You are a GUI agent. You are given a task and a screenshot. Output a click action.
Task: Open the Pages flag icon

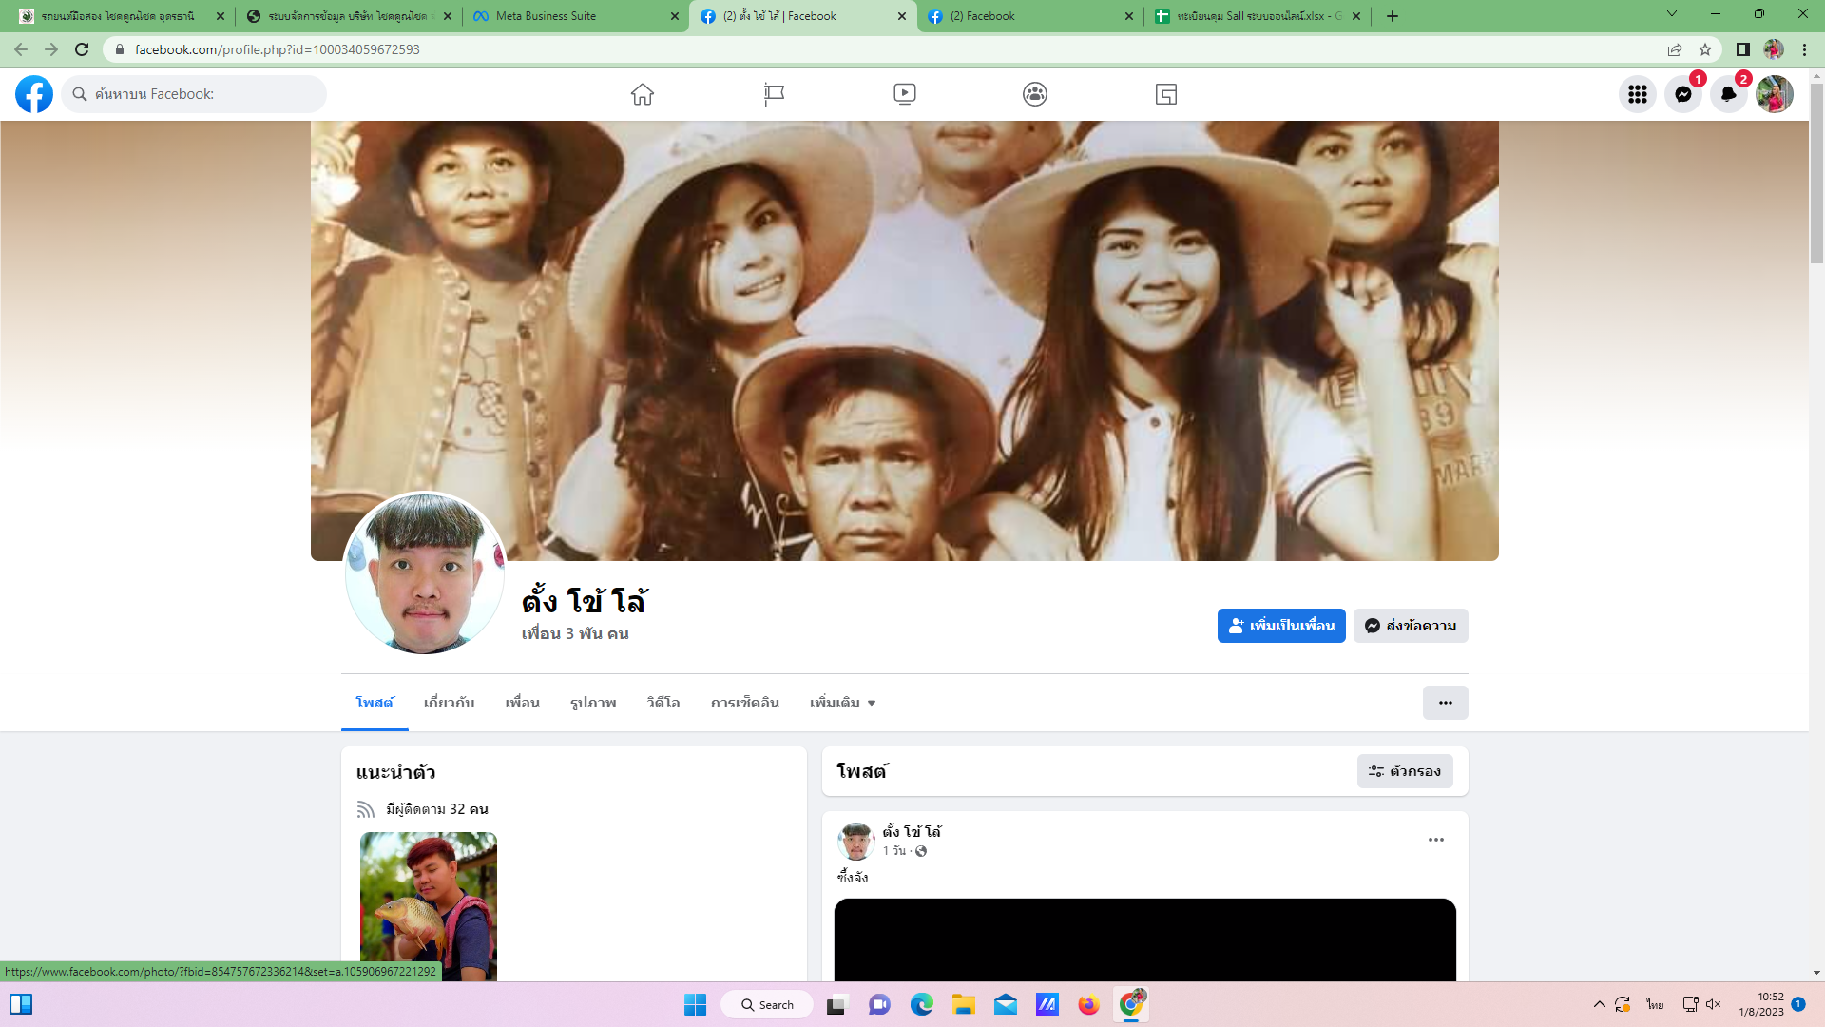[774, 94]
